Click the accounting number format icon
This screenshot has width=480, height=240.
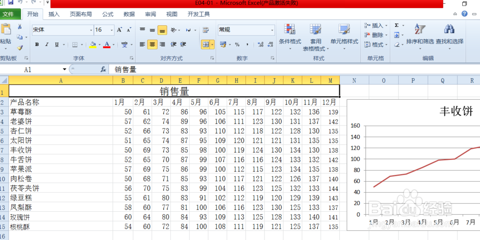pos(223,45)
